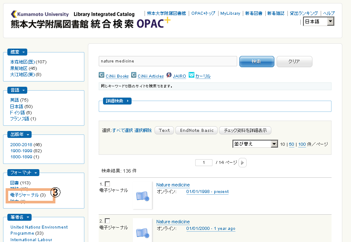The width and height of the screenshot is (351, 242).
Task: Click the CiNii Articles icon
Action: [x=134, y=75]
